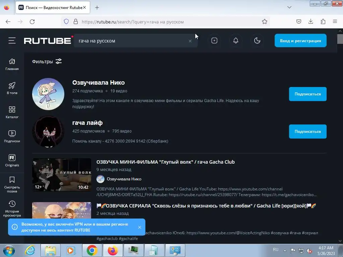List all tabs dropdown arrow
343x257 pixels.
pyautogui.click(x=289, y=7)
